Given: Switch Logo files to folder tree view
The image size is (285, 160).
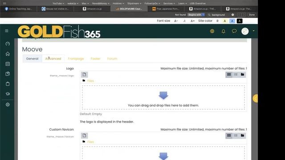Looking at the screenshot, I should [x=242, y=74].
